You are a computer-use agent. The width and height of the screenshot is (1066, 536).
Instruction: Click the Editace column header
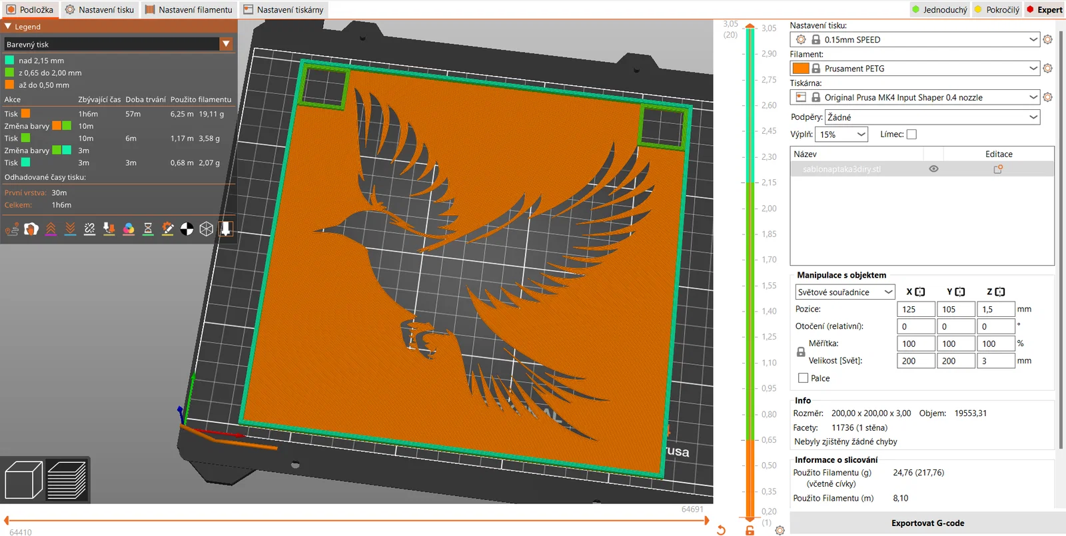(999, 154)
